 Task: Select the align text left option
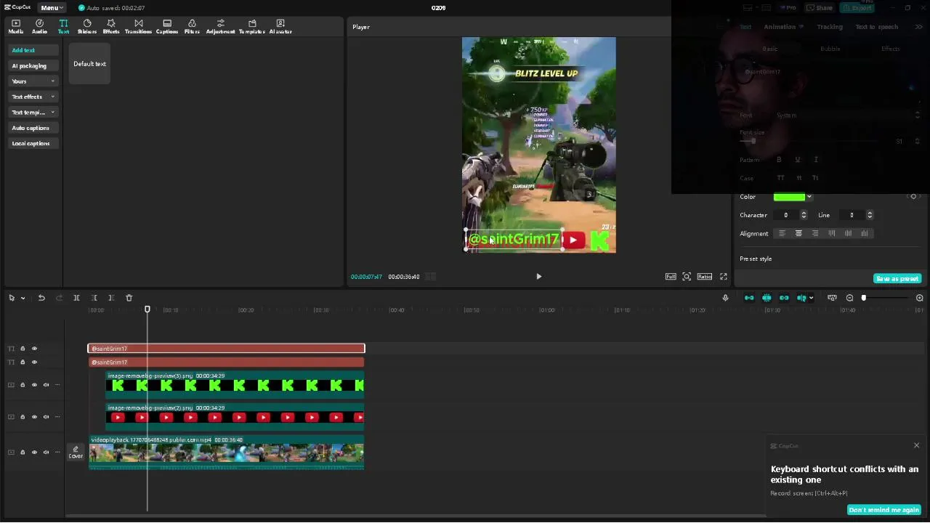pos(782,234)
